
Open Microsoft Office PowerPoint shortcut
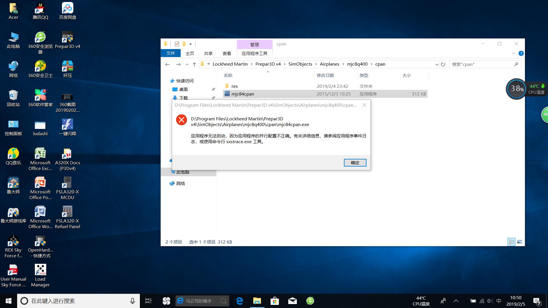click(x=40, y=189)
